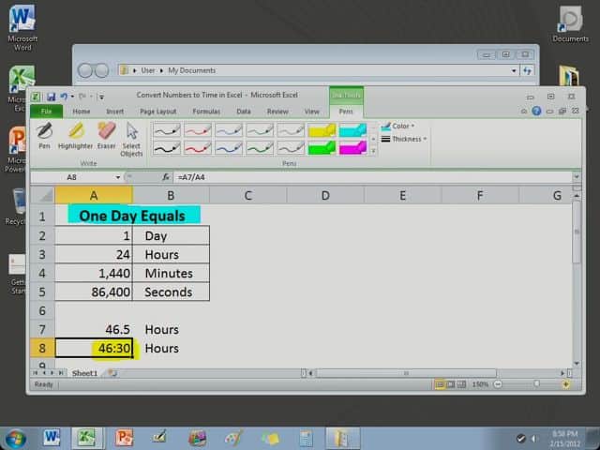600x450 pixels.
Task: Choose the thin blue pen, top row
Action: 229,130
